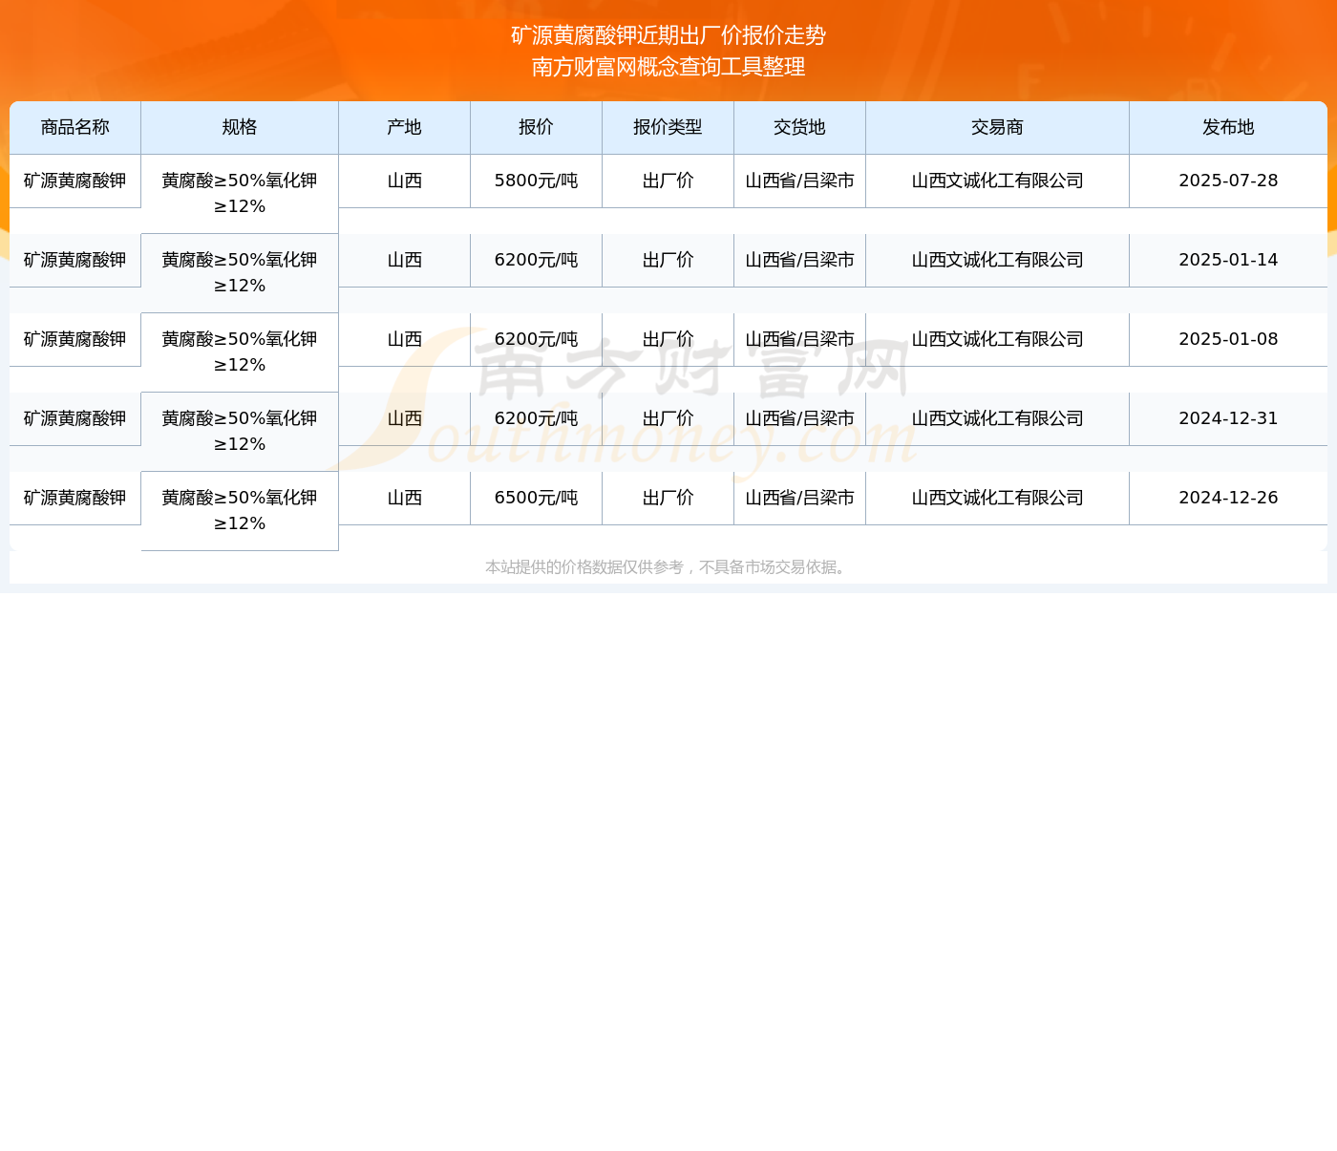Click the date 2024-12-31
The height and width of the screenshot is (1151, 1337).
point(1228,418)
